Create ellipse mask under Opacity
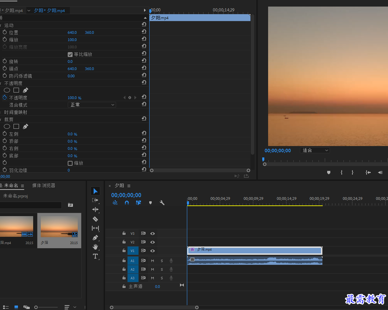 pos(7,90)
